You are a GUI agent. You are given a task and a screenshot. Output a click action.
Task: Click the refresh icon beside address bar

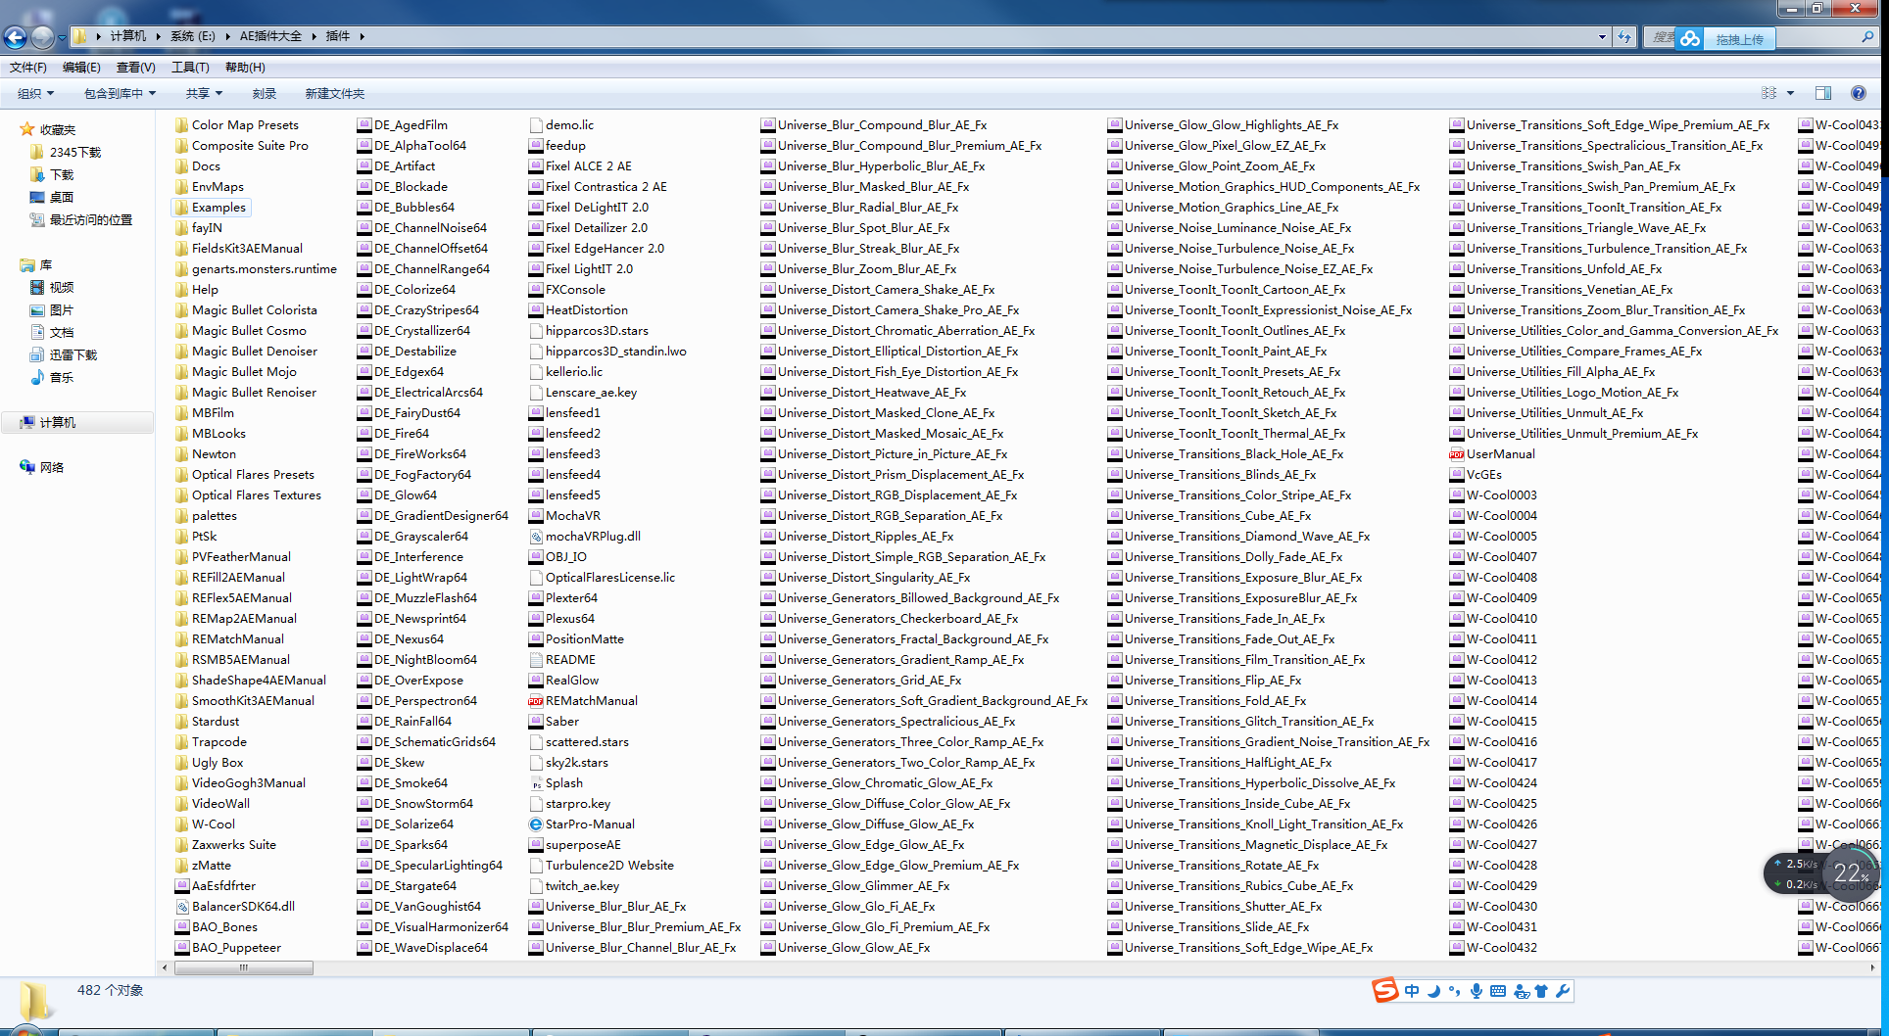[1624, 37]
